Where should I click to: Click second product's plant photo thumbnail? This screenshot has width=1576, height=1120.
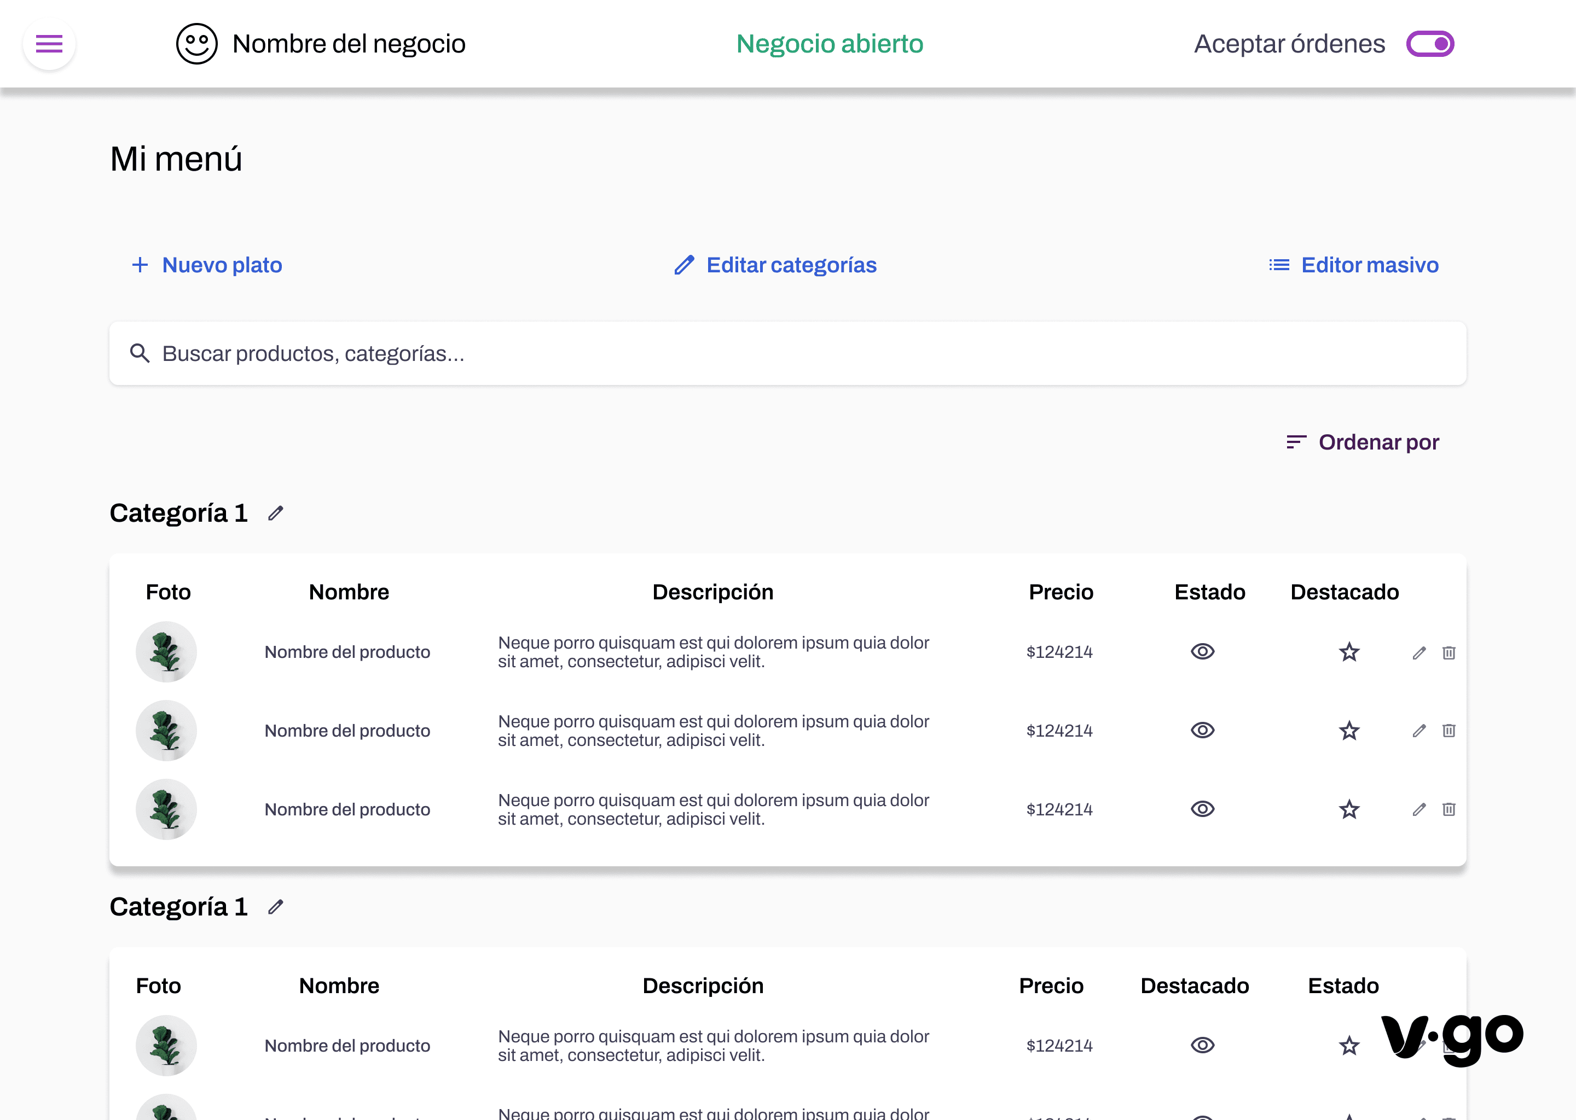[x=166, y=730]
